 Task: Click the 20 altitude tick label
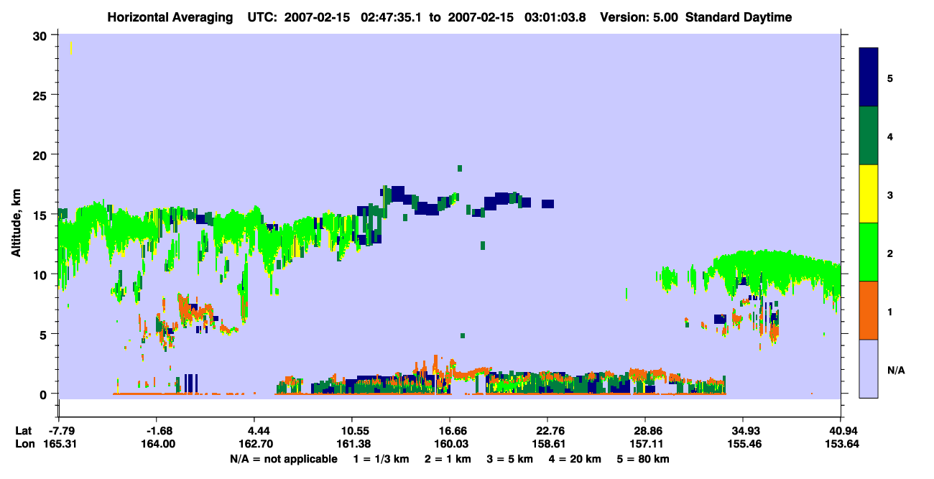click(x=41, y=155)
